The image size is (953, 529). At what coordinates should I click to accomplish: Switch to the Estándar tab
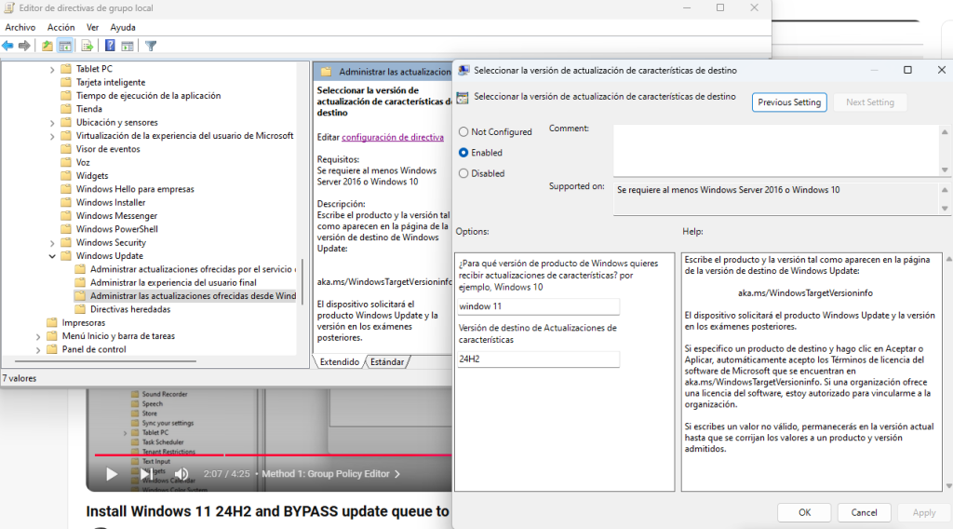click(387, 361)
